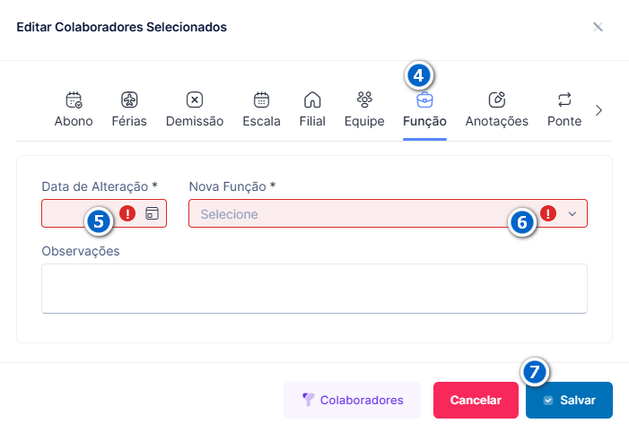
Task: Click the Cancelar button
Action: tap(476, 400)
